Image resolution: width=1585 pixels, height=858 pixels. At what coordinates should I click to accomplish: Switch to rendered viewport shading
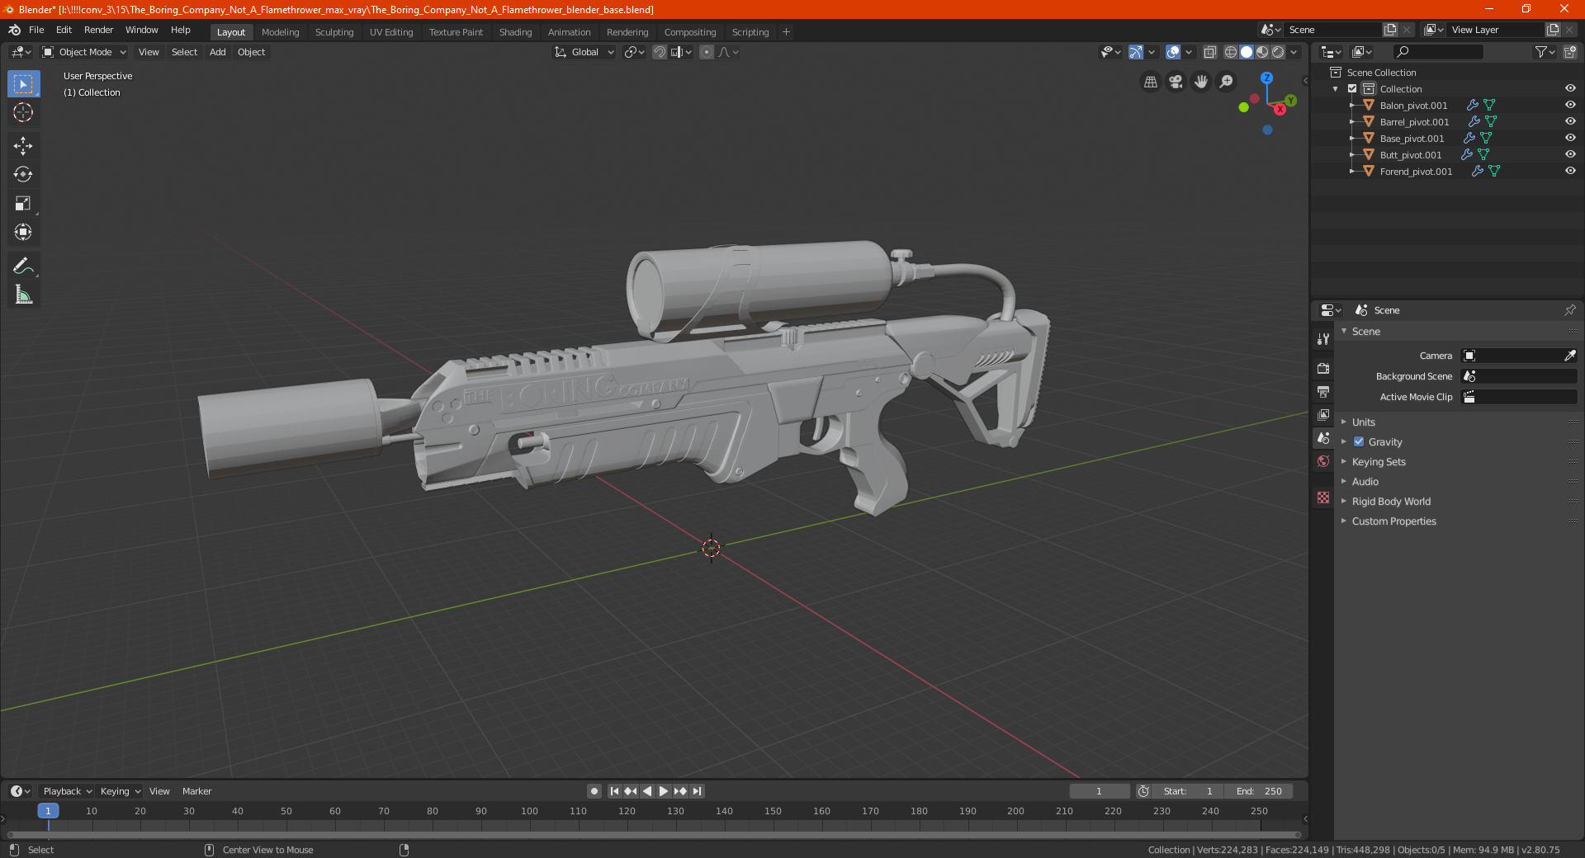[1278, 52]
